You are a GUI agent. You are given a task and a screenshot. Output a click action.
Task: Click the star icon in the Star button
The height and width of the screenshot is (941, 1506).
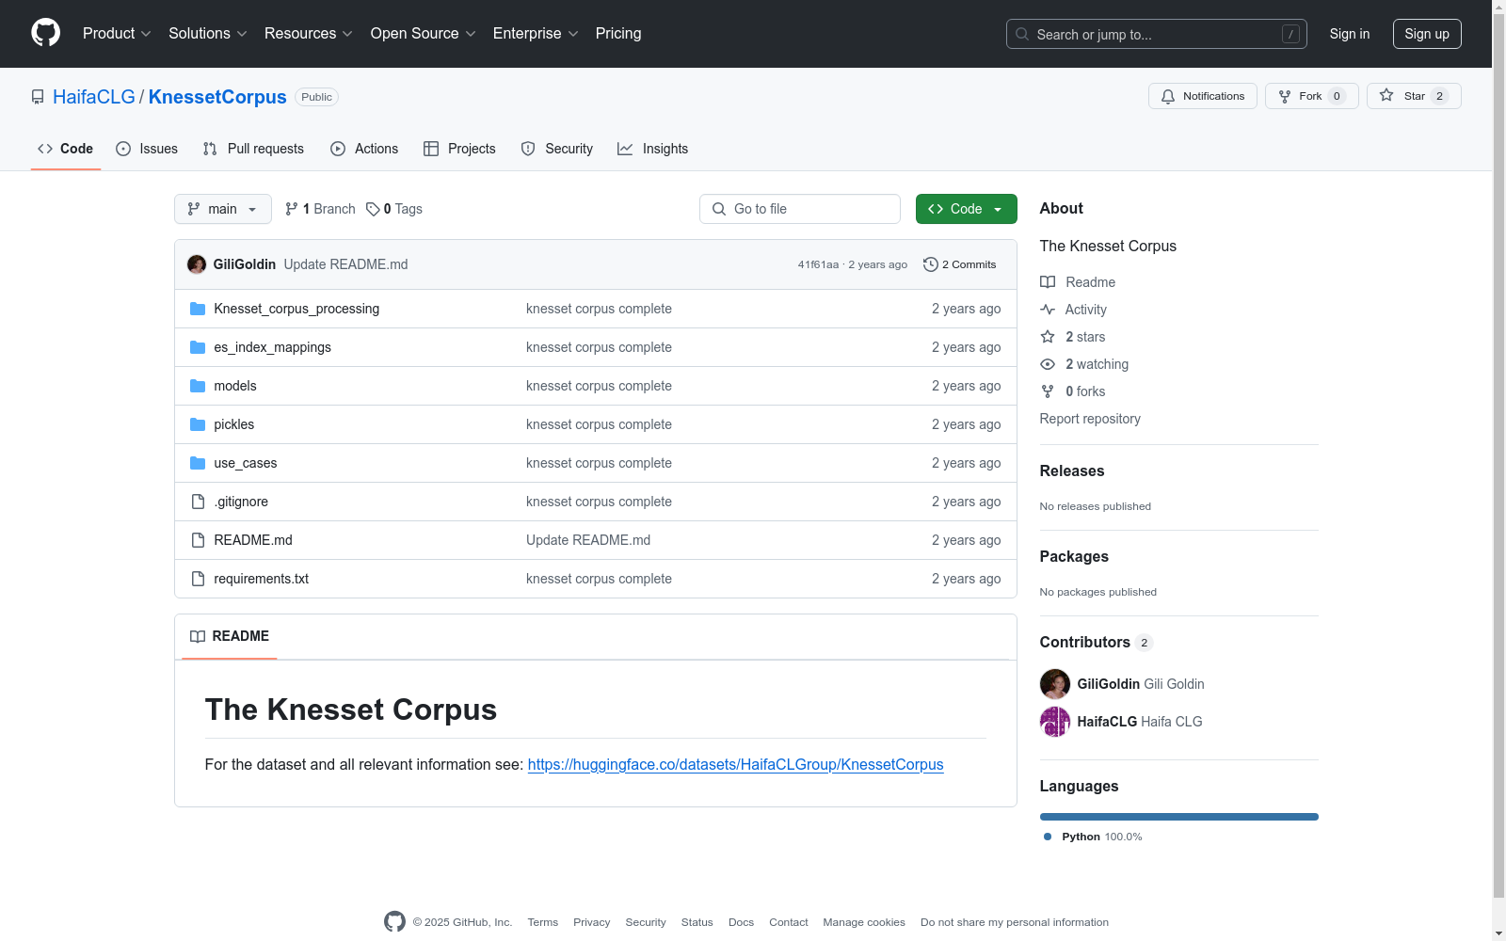[x=1386, y=95]
